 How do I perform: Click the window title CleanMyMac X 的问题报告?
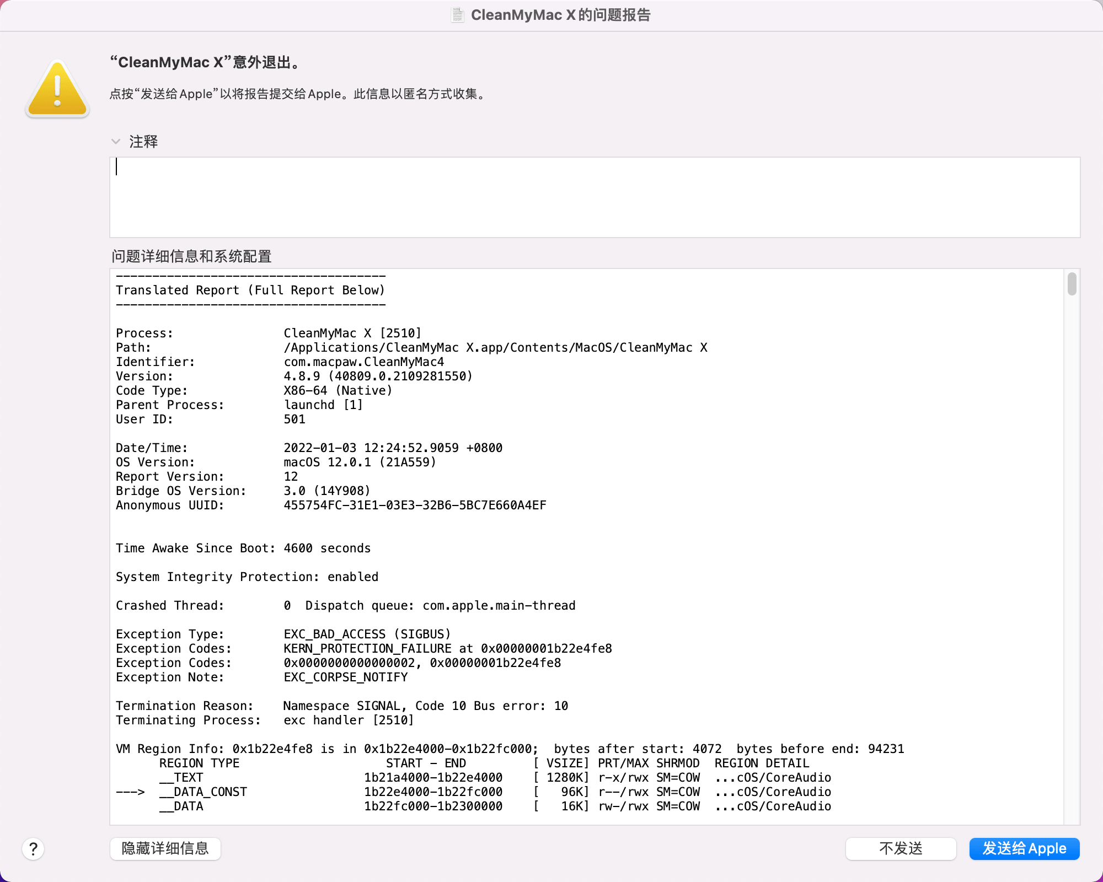click(560, 15)
